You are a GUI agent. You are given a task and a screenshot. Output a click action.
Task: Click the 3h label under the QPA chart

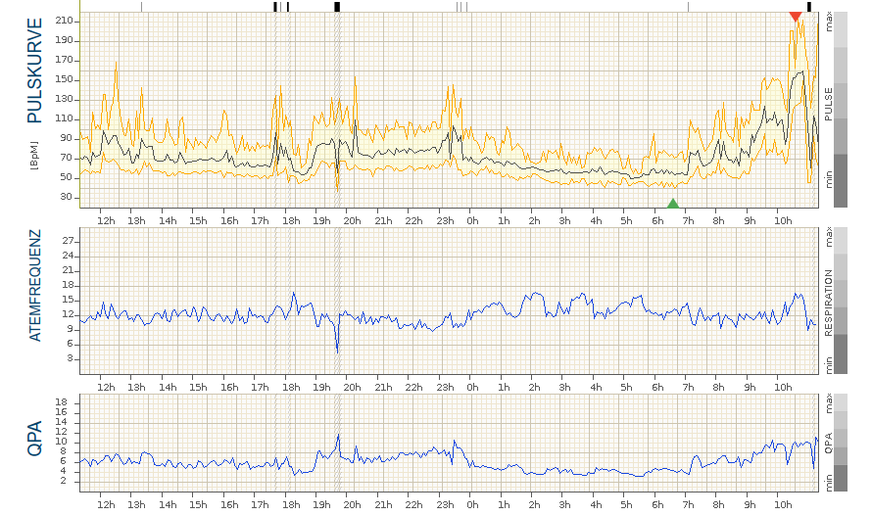click(x=564, y=505)
